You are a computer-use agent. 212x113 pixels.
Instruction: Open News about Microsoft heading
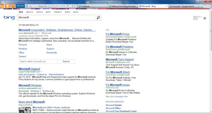(32, 102)
